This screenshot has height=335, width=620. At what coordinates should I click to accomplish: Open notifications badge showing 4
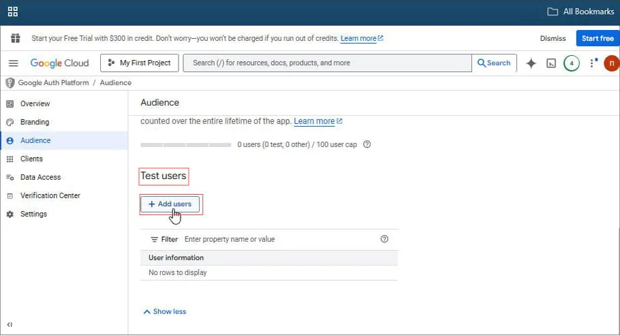click(x=571, y=63)
